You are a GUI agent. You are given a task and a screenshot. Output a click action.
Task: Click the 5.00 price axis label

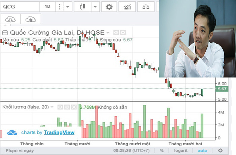222,99
